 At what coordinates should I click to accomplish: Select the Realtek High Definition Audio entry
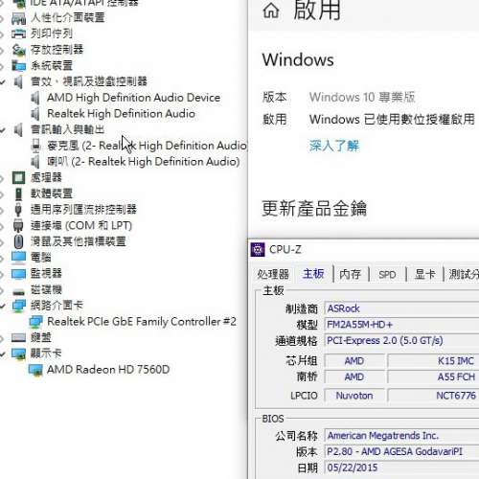pyautogui.click(x=121, y=114)
